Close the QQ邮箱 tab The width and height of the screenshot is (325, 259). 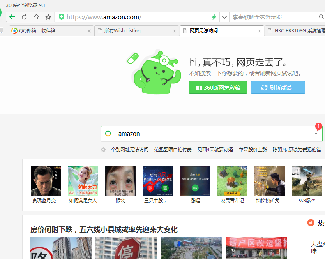(89, 31)
